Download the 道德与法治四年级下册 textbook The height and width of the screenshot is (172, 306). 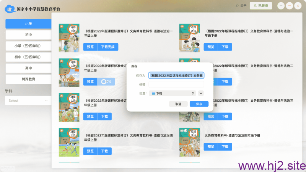point(225,147)
